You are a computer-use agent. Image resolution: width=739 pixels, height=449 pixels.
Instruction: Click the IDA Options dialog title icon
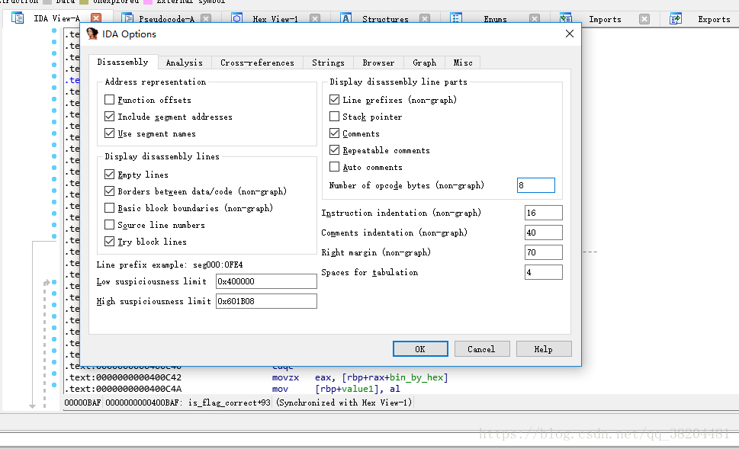coord(92,34)
